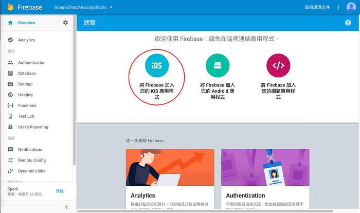The image size is (360, 213).
Task: Click the sidebar vertical scrollbar
Action: [x=74, y=90]
